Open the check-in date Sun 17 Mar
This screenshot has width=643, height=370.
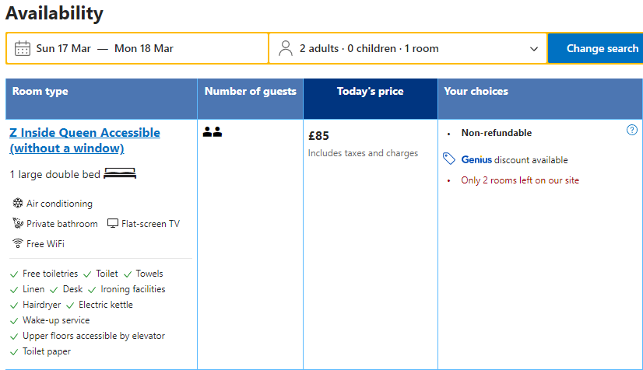[64, 48]
